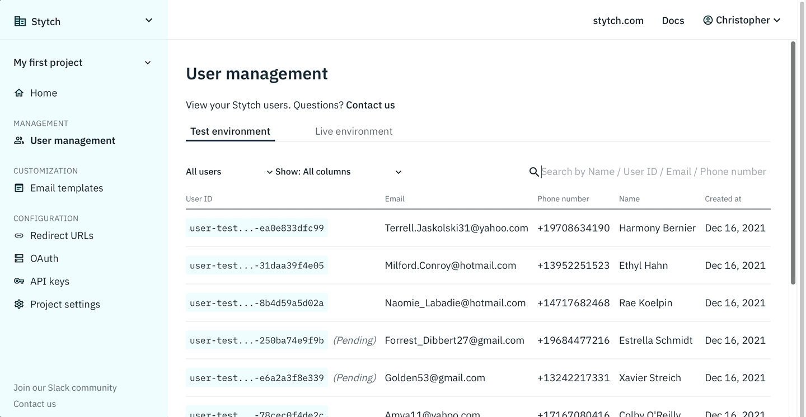Click Join our Slack community link
This screenshot has width=806, height=417.
(x=65, y=387)
